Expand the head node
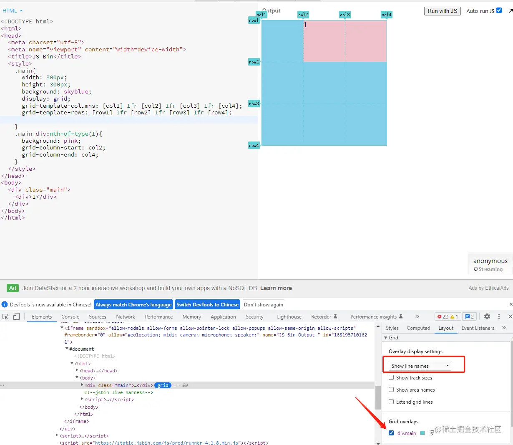Image resolution: width=513 pixels, height=445 pixels. [77, 370]
